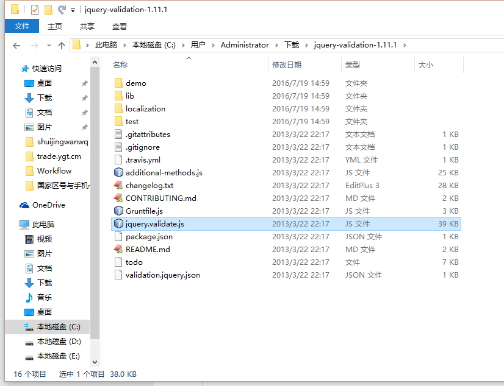Screen dimensions: 504x386
Task: Unpin 桌面 using its pin icon
Action: pos(85,83)
